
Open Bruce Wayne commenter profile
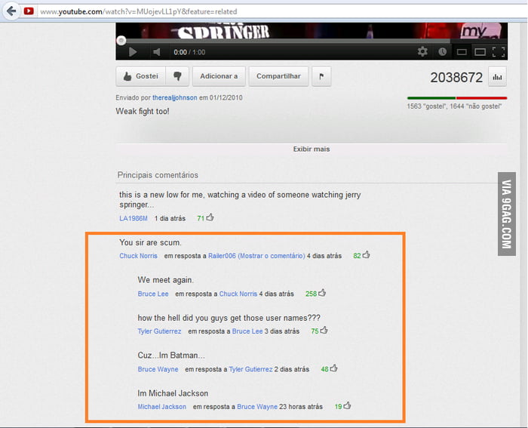[x=158, y=369]
